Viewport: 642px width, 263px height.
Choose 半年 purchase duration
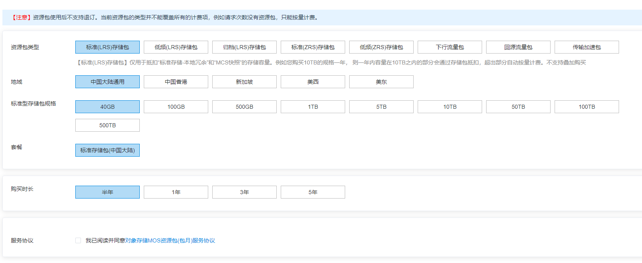(108, 192)
